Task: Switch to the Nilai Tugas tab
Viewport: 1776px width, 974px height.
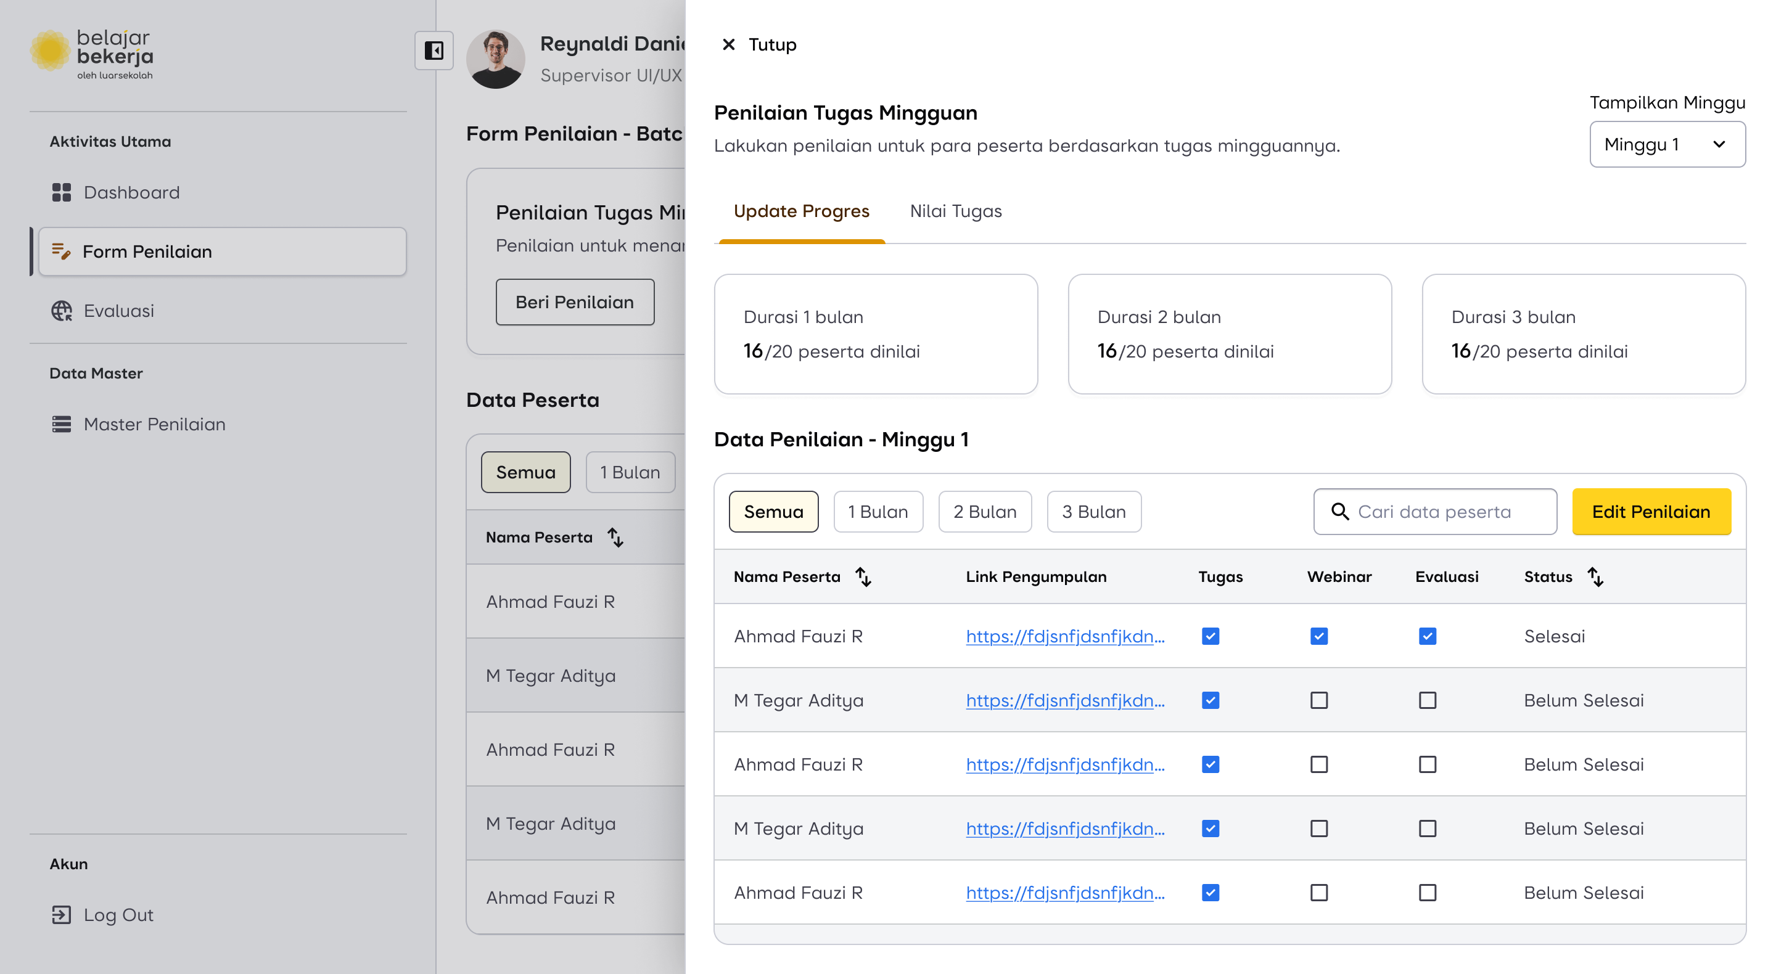Action: pos(956,211)
